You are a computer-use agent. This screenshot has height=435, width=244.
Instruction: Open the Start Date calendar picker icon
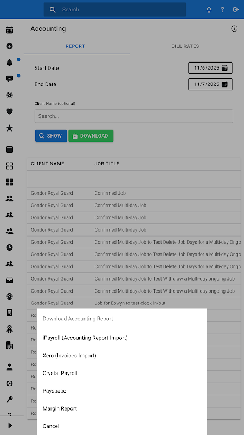224,68
